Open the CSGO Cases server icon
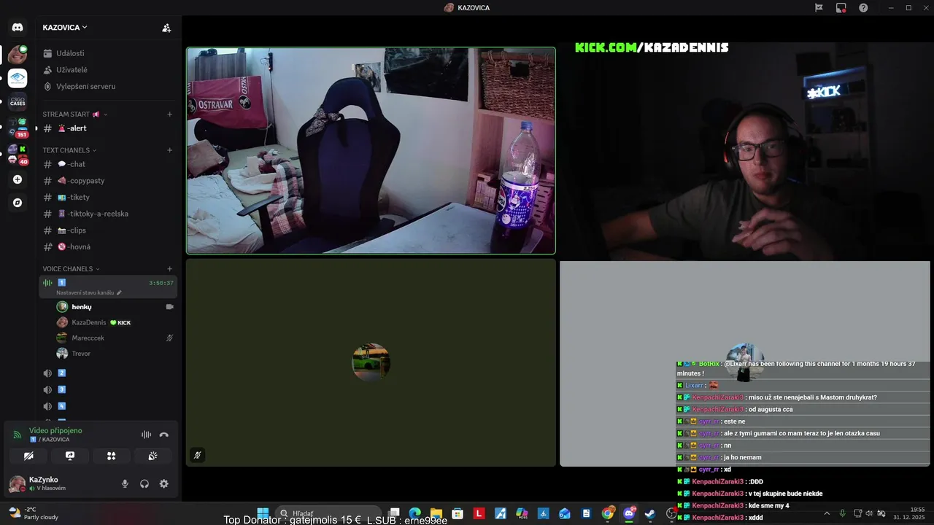 [18, 102]
